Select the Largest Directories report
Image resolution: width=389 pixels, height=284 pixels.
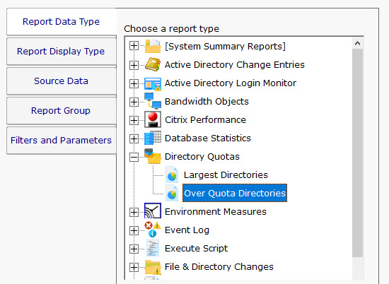(x=226, y=175)
